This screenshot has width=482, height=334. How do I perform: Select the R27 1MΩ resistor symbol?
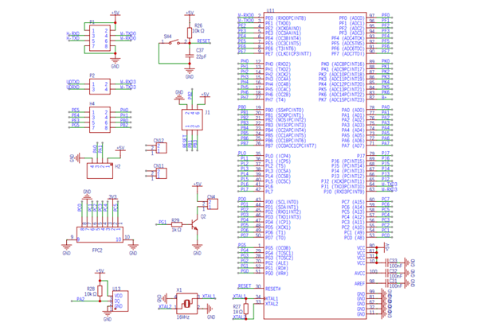(246, 309)
